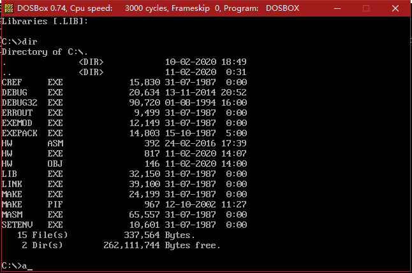Screen dimensions: 412x273
Task: Click the DOSBox icon in title bar
Action: [x=8, y=8]
